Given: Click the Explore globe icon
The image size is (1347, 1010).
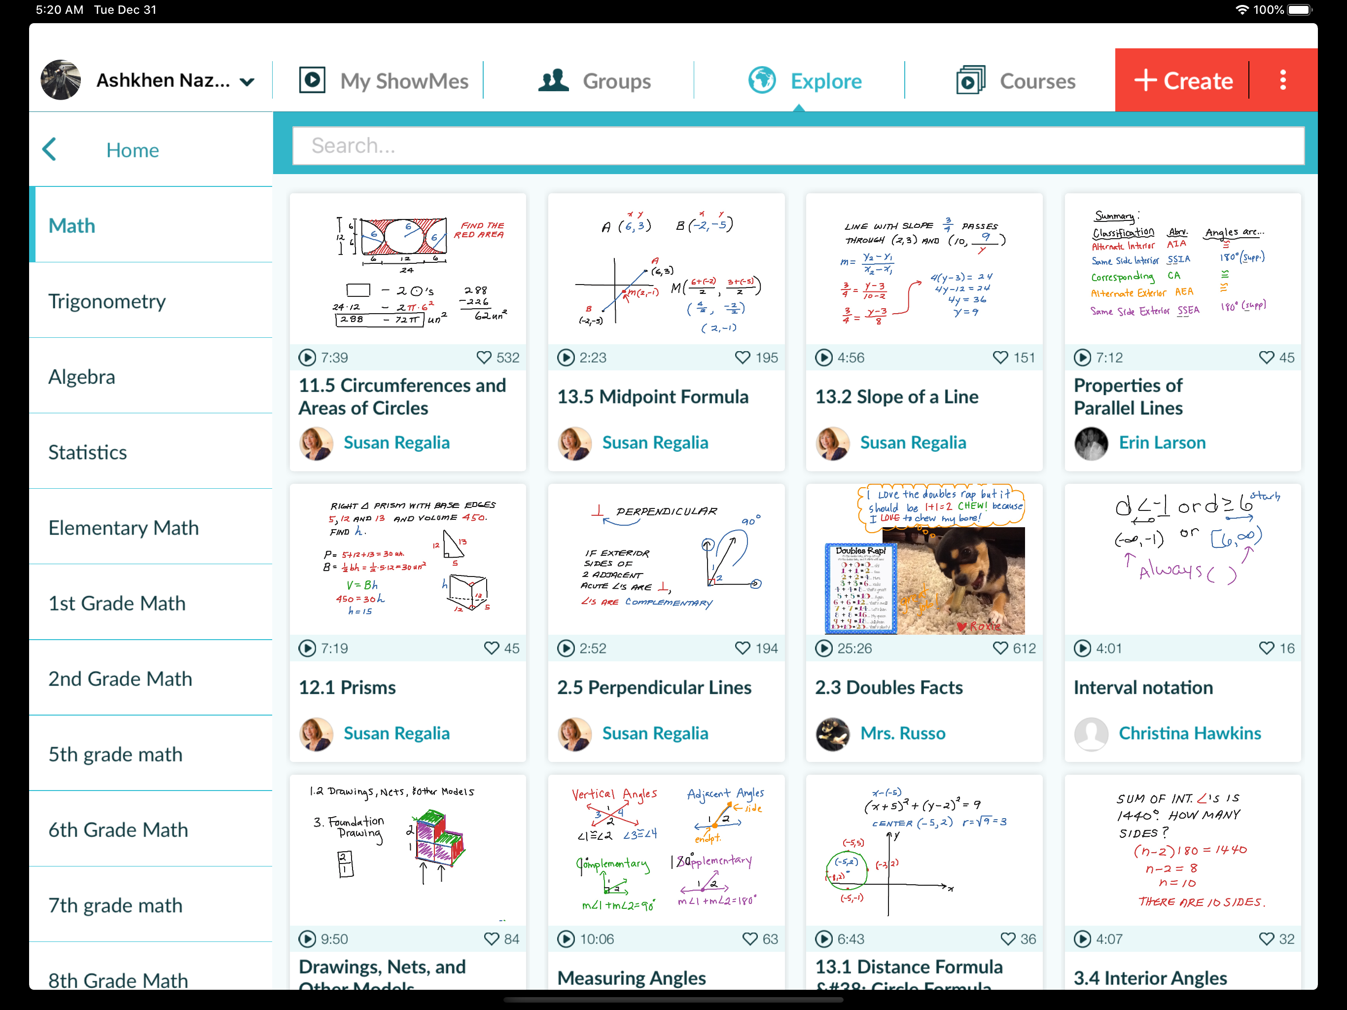Looking at the screenshot, I should [762, 80].
